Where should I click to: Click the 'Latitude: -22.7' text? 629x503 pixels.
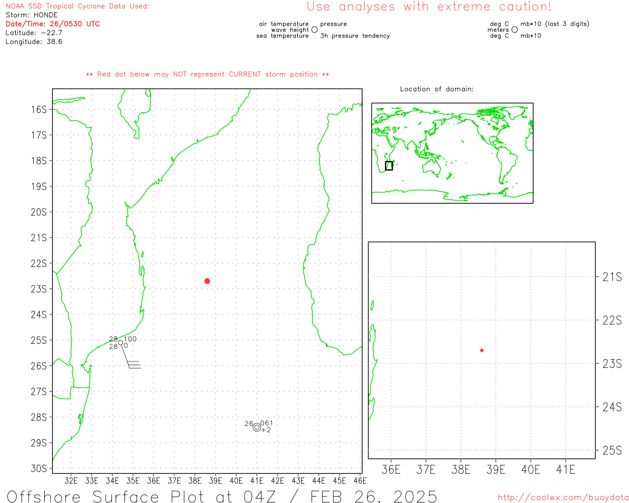pyautogui.click(x=34, y=33)
